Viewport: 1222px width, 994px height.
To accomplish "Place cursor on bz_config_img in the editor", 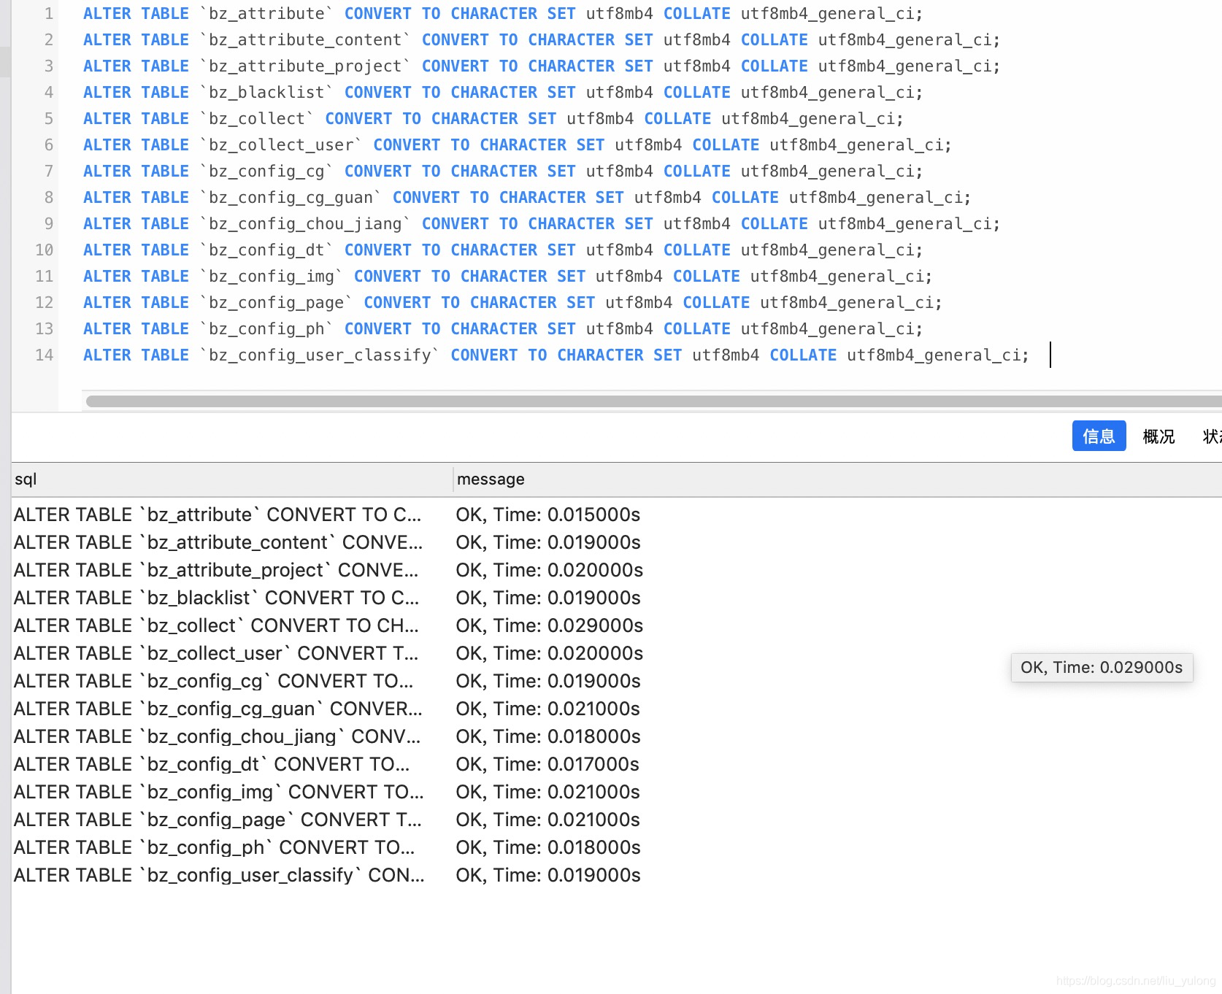I will point(271,277).
